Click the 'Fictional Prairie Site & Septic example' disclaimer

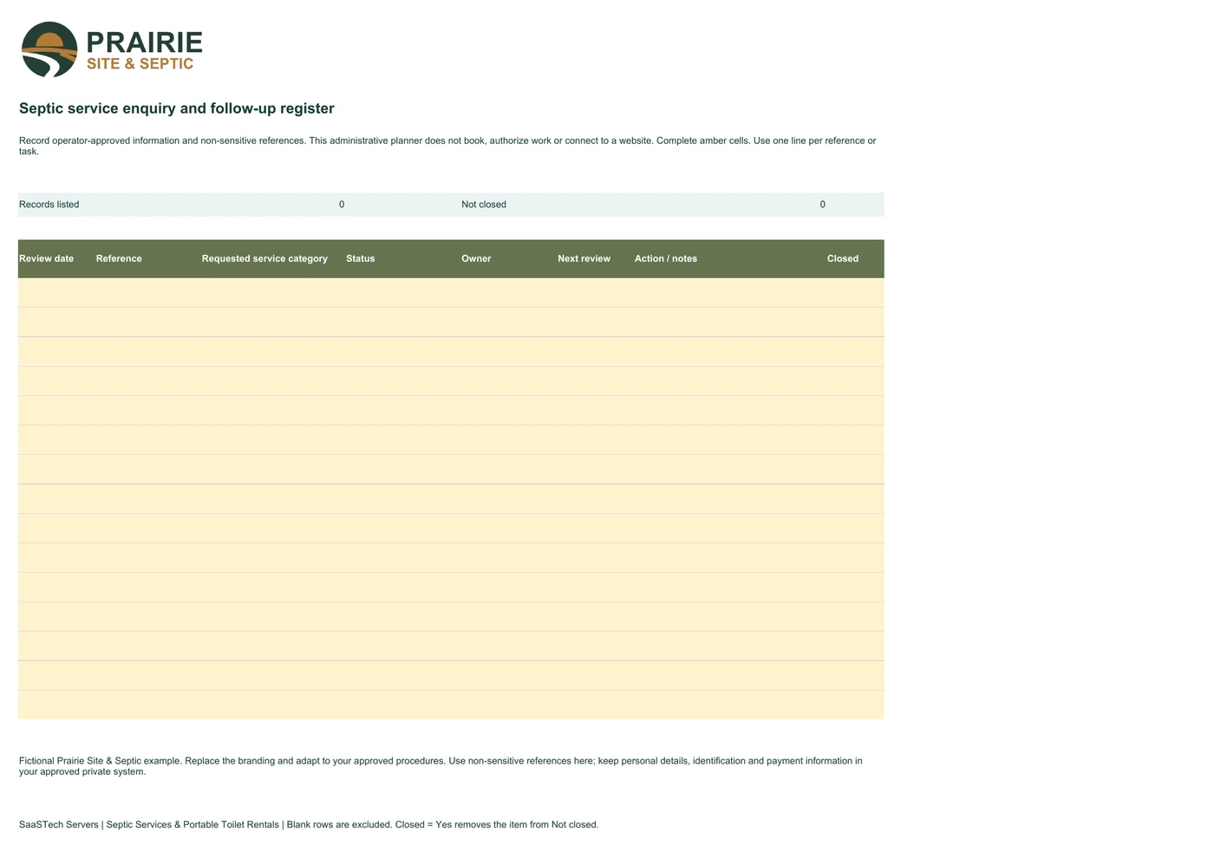coord(441,766)
